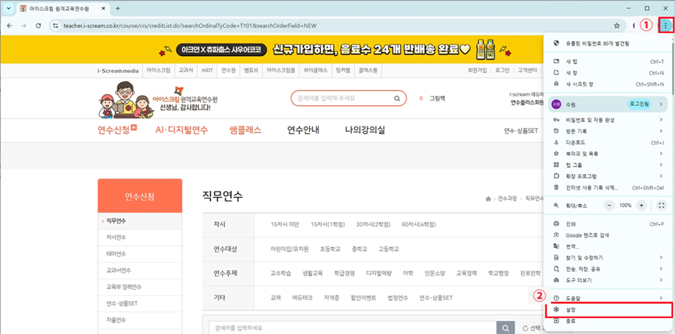Filter by 초등학교 training target
This screenshot has width=675, height=334.
[x=330, y=249]
